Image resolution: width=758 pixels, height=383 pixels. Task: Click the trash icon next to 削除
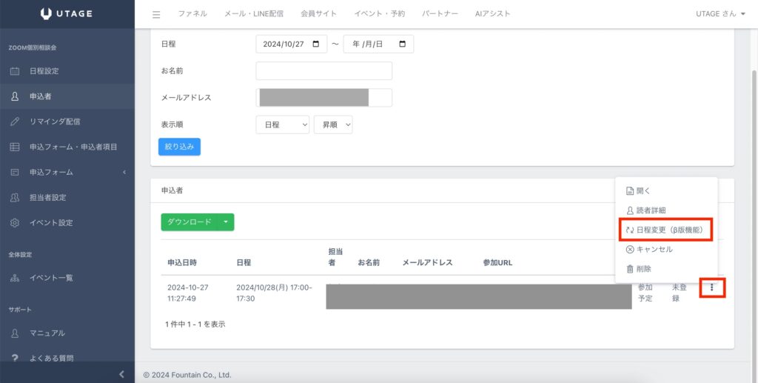[630, 269]
